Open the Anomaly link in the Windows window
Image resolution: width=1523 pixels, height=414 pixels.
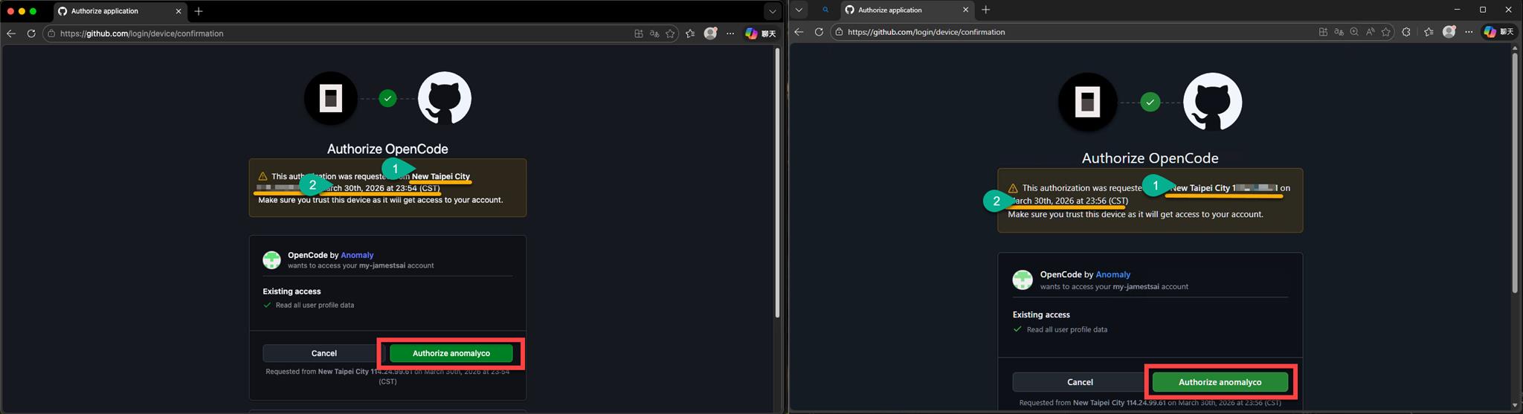pyautogui.click(x=1113, y=274)
